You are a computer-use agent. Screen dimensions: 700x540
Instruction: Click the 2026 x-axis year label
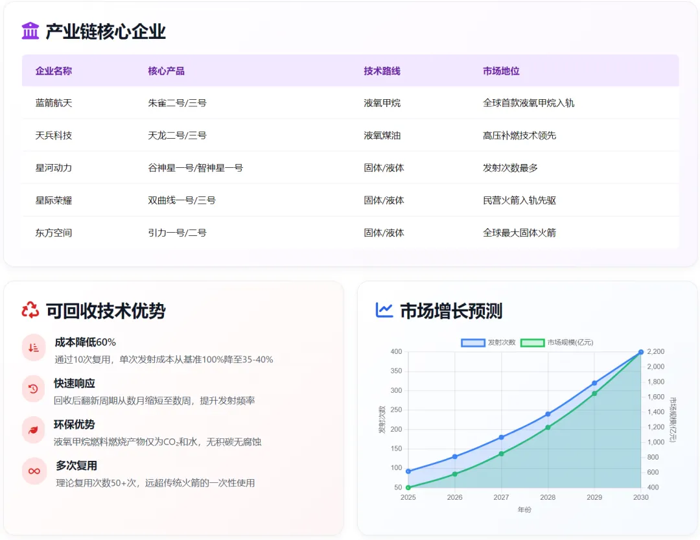tap(454, 497)
